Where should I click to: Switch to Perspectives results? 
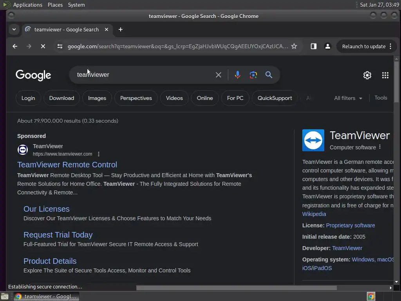click(136, 98)
